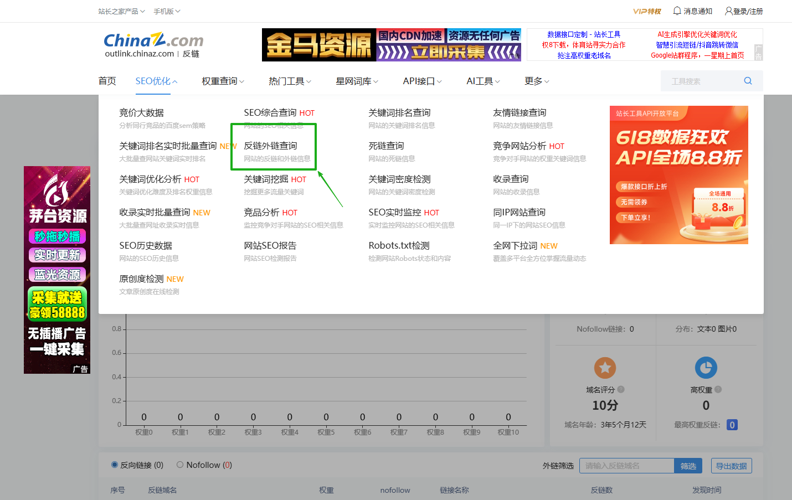Expand the 更多 navigation dropdown

coord(534,81)
